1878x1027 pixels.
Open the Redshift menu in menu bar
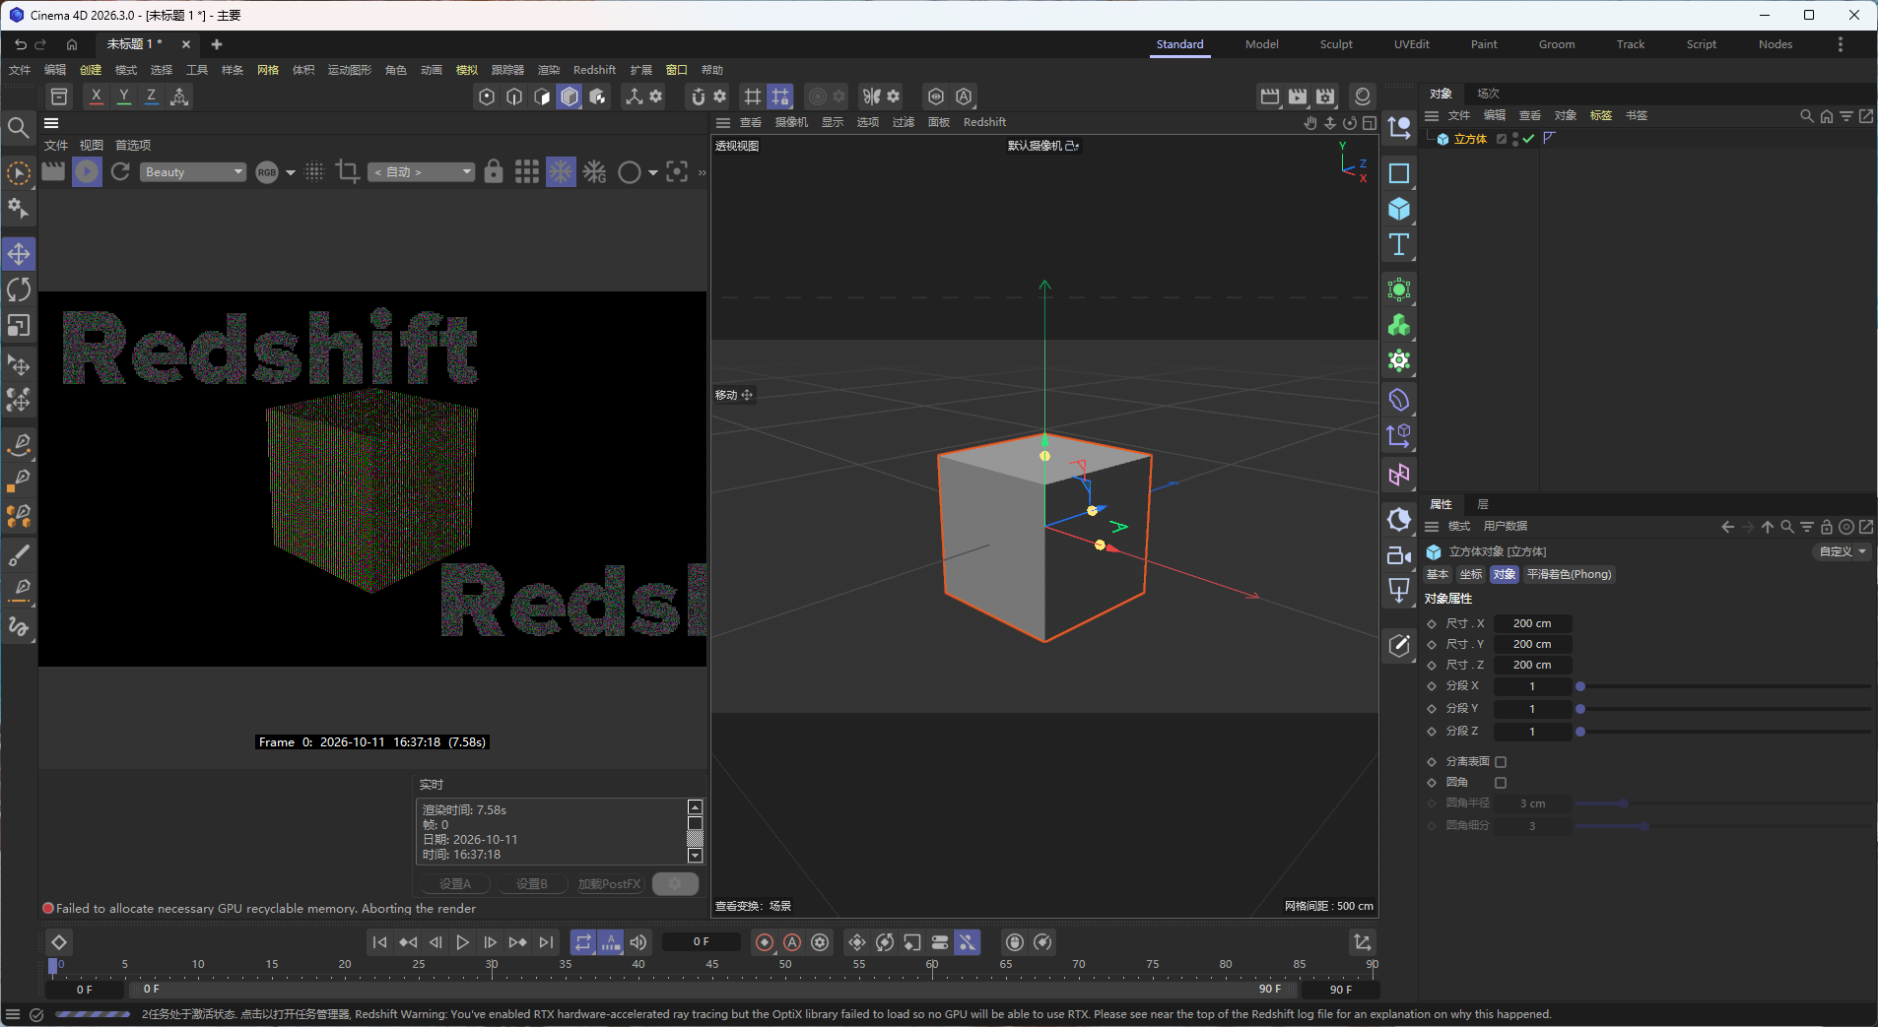tap(594, 70)
